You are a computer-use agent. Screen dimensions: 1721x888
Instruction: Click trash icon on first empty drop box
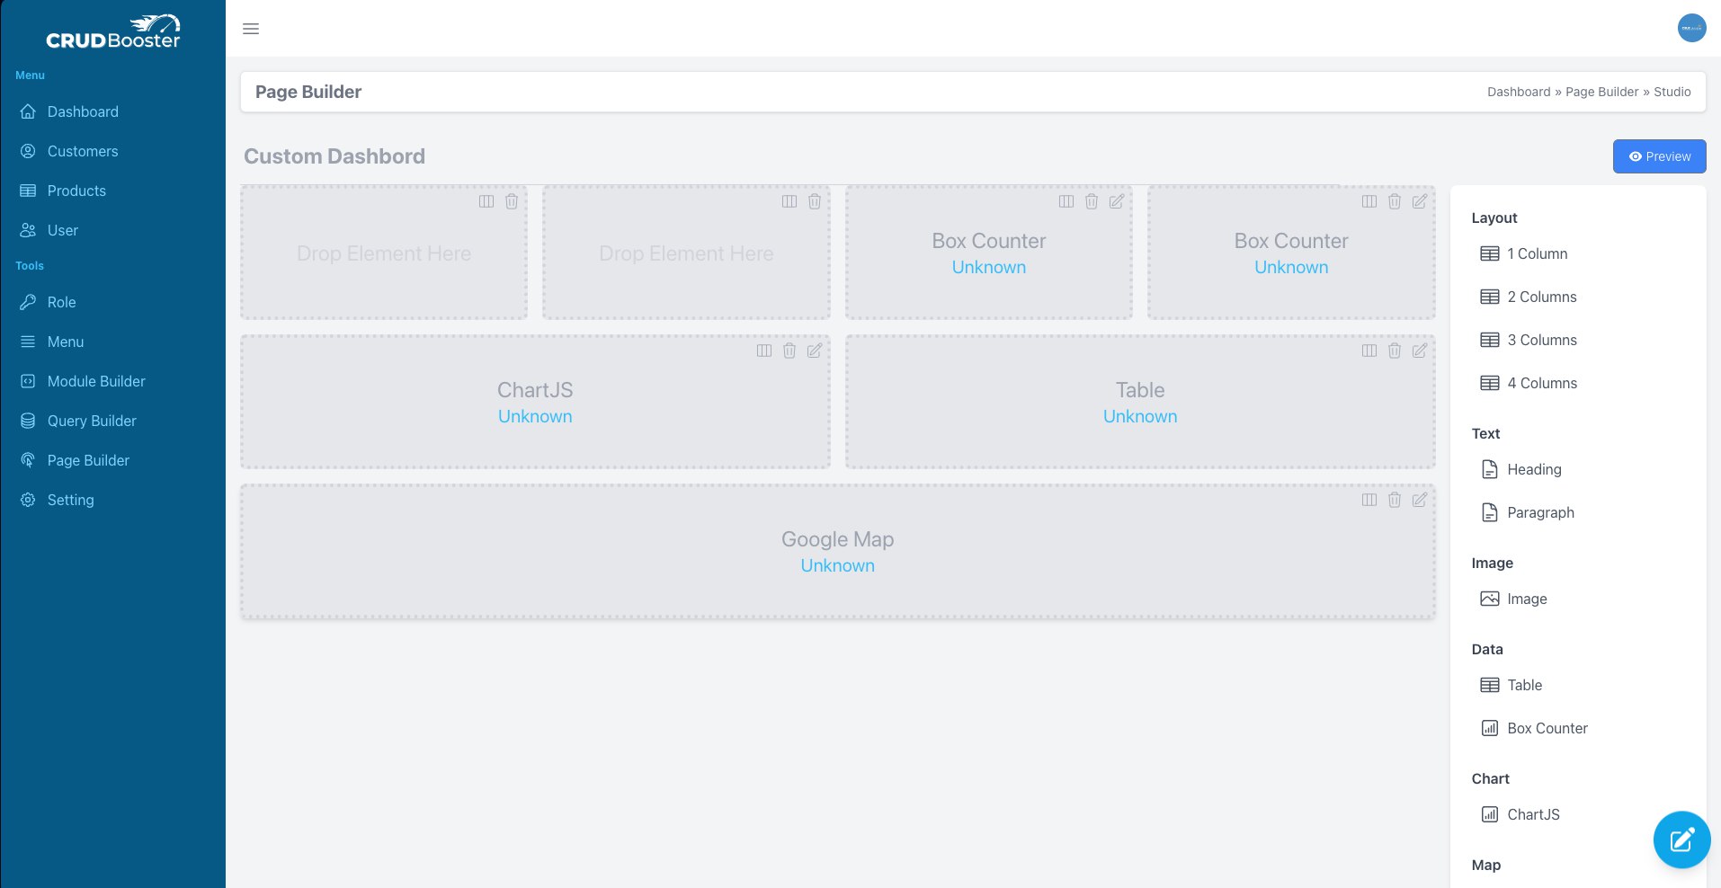click(x=511, y=201)
